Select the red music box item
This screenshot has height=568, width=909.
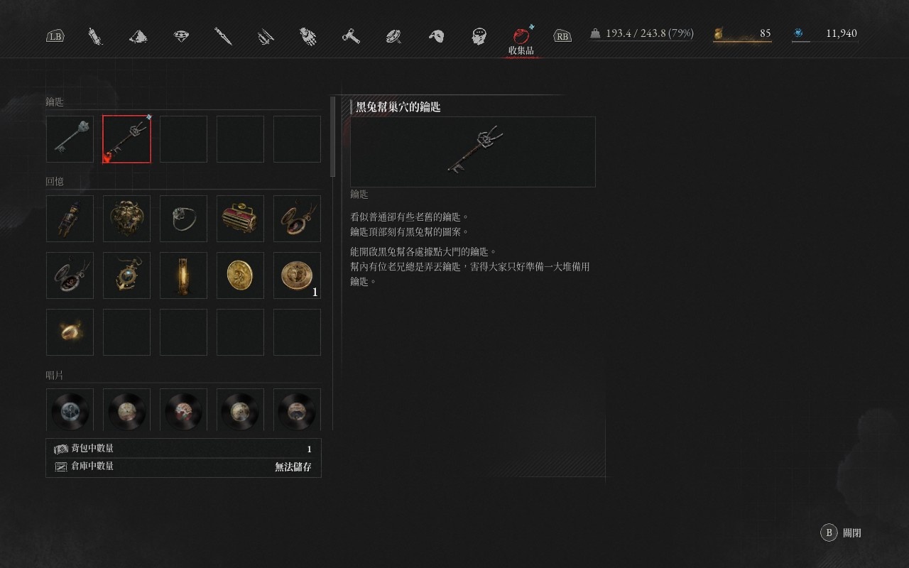click(x=240, y=219)
